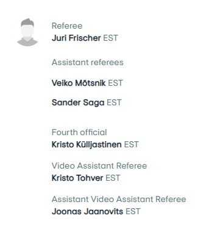Click EST code next to Joonas Jaanovits
Viewport: 223px width, 227px height.
(133, 211)
